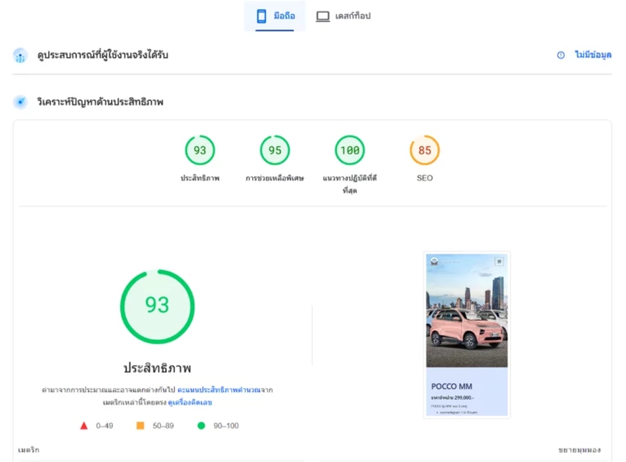
Task: Click the green circle 90–100 legend icon
Action: pyautogui.click(x=201, y=426)
